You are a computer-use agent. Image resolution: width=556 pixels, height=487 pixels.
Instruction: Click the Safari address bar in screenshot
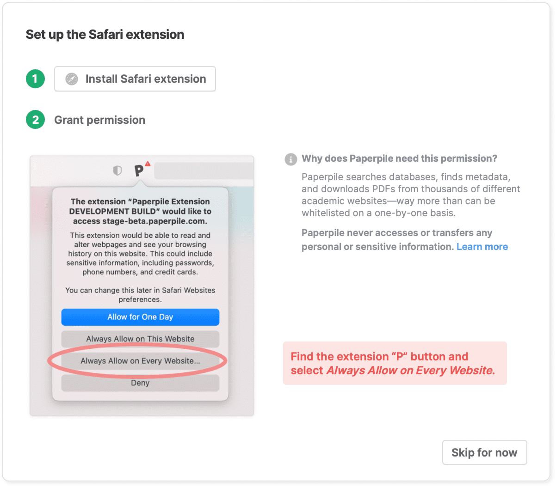tap(204, 171)
